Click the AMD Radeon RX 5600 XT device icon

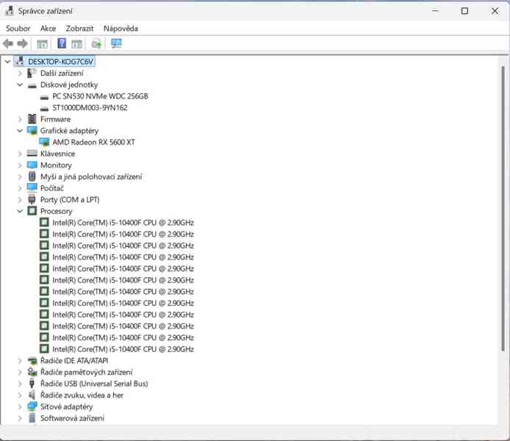coord(44,142)
